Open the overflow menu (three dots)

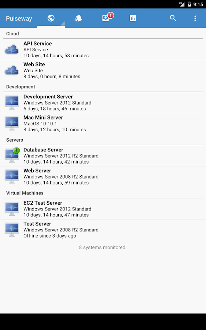pyautogui.click(x=195, y=18)
